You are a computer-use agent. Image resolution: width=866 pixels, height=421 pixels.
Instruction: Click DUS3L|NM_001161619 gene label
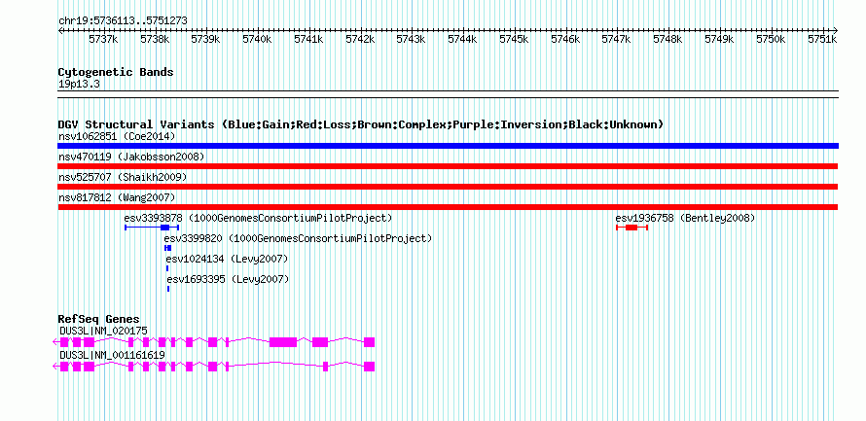click(x=112, y=355)
